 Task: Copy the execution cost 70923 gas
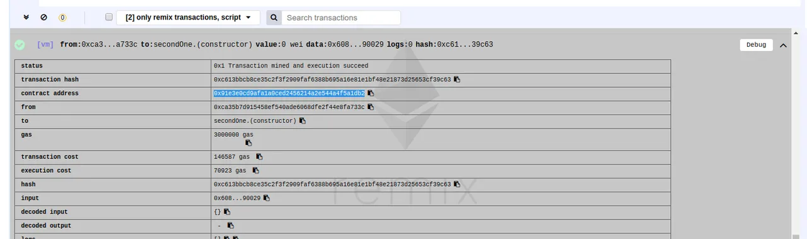coord(255,170)
